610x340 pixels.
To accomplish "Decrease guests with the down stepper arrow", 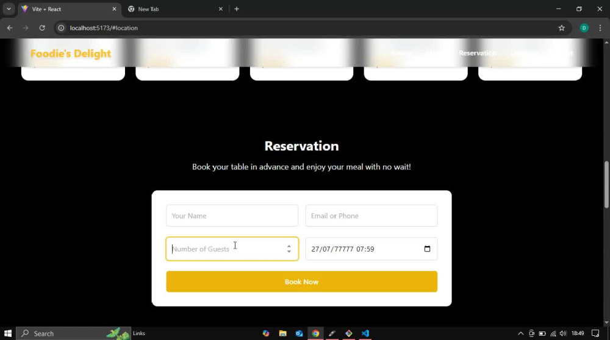I will click(289, 252).
